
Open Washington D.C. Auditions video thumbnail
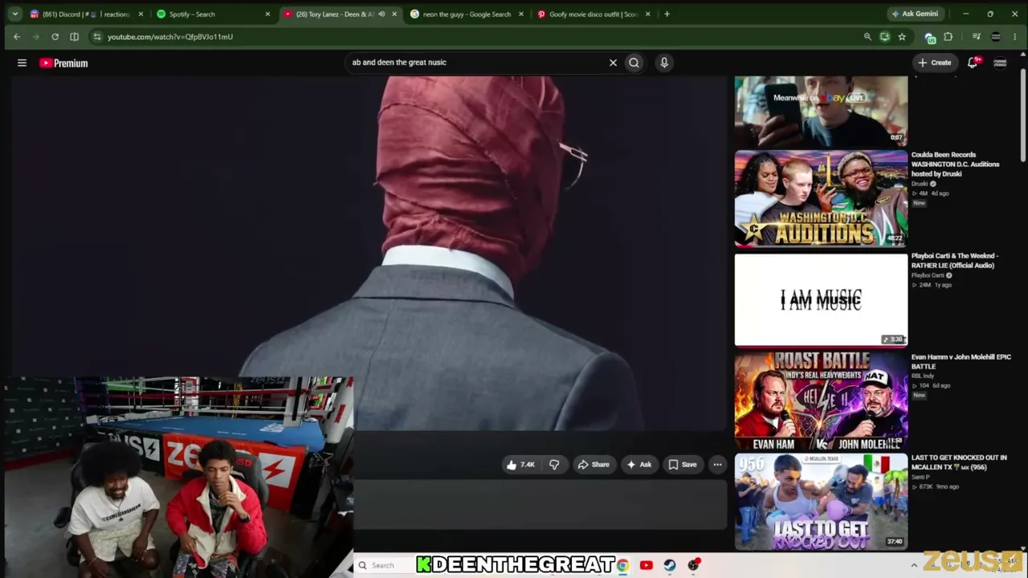[821, 198]
